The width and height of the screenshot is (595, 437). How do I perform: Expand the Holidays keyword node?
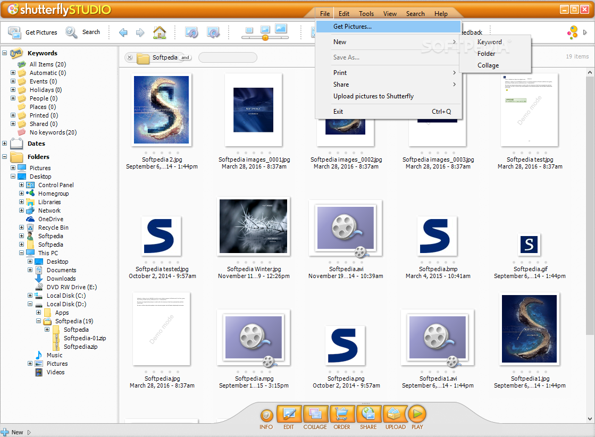tap(13, 89)
